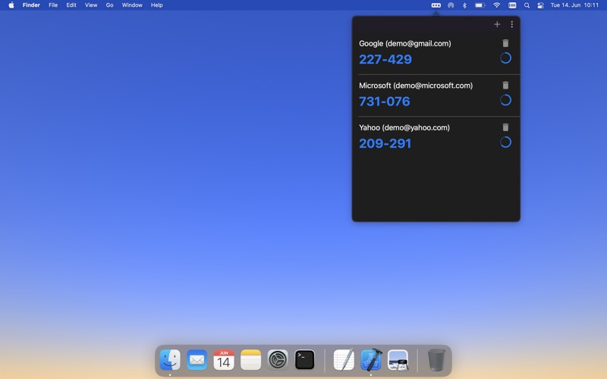The height and width of the screenshot is (379, 607).
Task: Open TextEdit in the Dock
Action: (x=344, y=359)
